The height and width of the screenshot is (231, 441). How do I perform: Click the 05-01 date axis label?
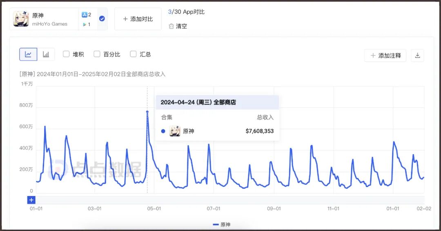pos(154,209)
